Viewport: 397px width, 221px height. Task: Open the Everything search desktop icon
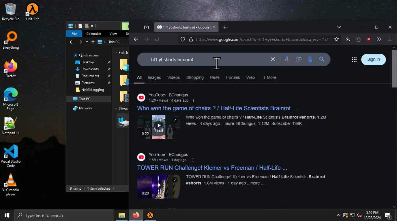(x=11, y=40)
